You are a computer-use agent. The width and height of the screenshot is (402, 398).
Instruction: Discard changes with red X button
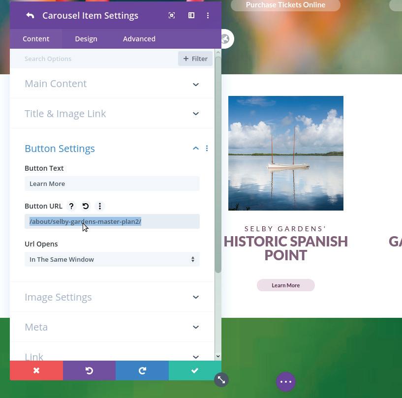tap(36, 370)
